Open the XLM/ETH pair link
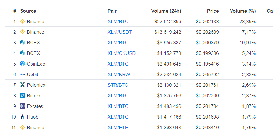The height and width of the screenshot is (132, 273). point(118,128)
